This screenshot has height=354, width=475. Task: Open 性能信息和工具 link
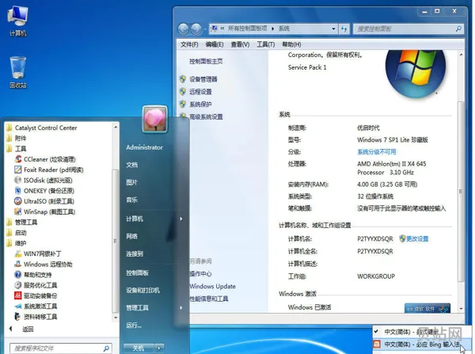pyautogui.click(x=209, y=299)
